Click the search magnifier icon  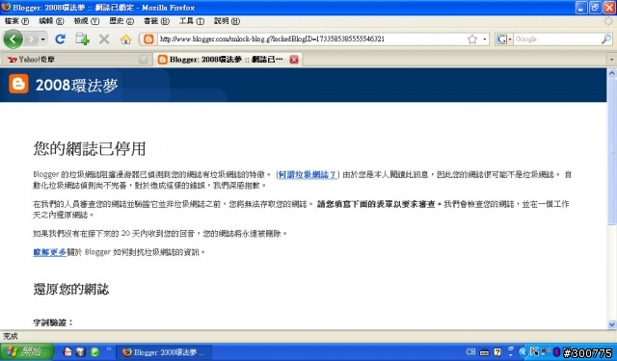click(x=606, y=39)
